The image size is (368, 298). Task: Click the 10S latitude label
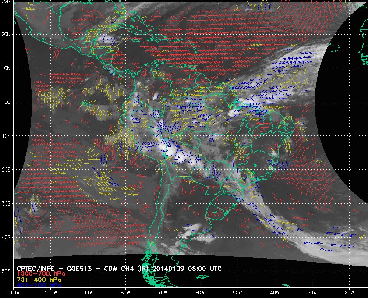6,136
